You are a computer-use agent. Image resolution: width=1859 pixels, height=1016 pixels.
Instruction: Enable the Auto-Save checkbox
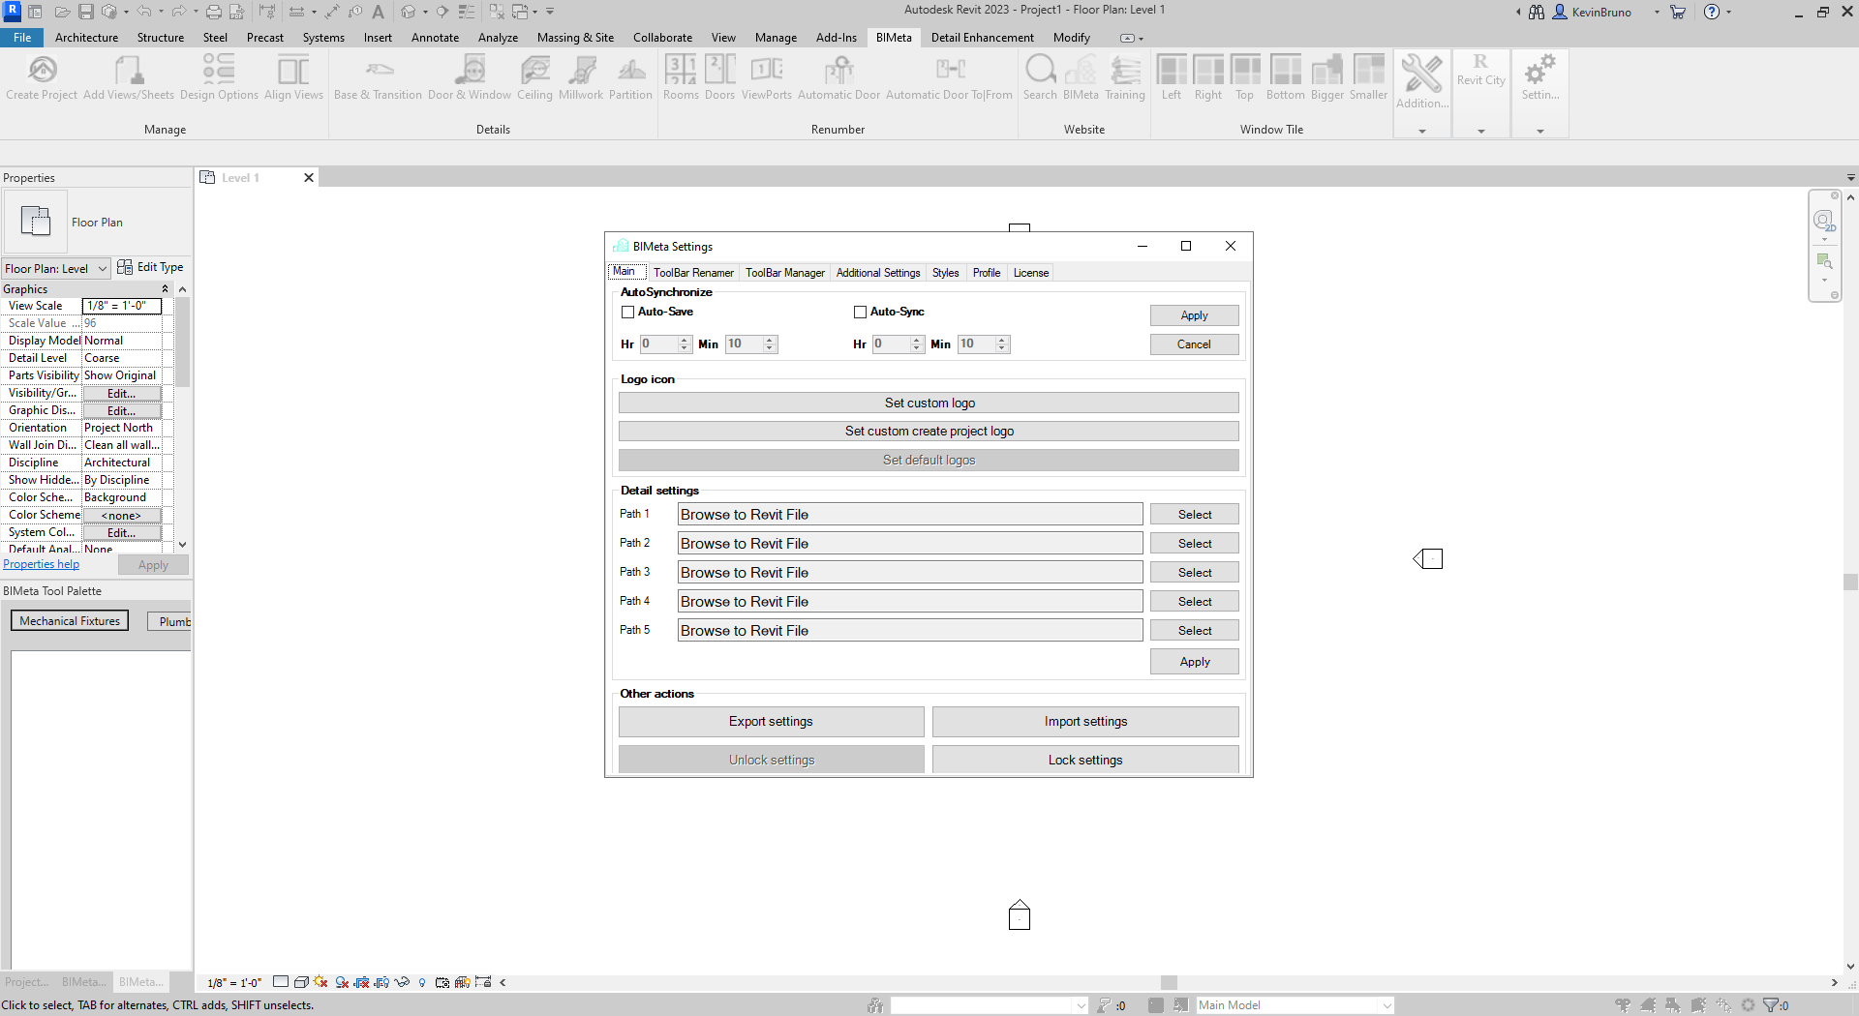628,312
